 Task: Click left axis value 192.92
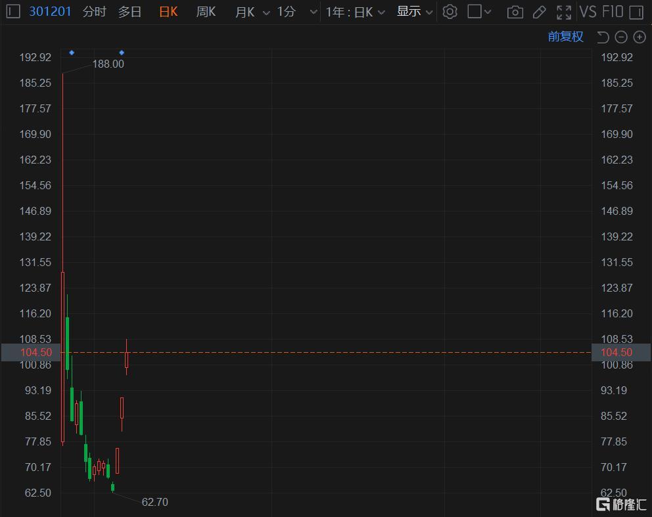tap(35, 57)
